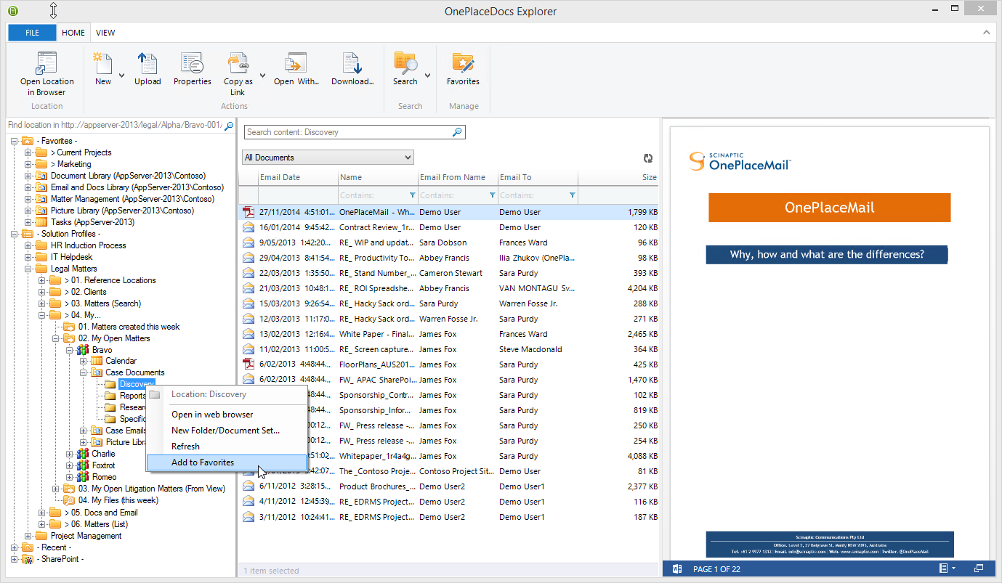
Task: Open the Properties ribbon icon
Action: (x=192, y=63)
